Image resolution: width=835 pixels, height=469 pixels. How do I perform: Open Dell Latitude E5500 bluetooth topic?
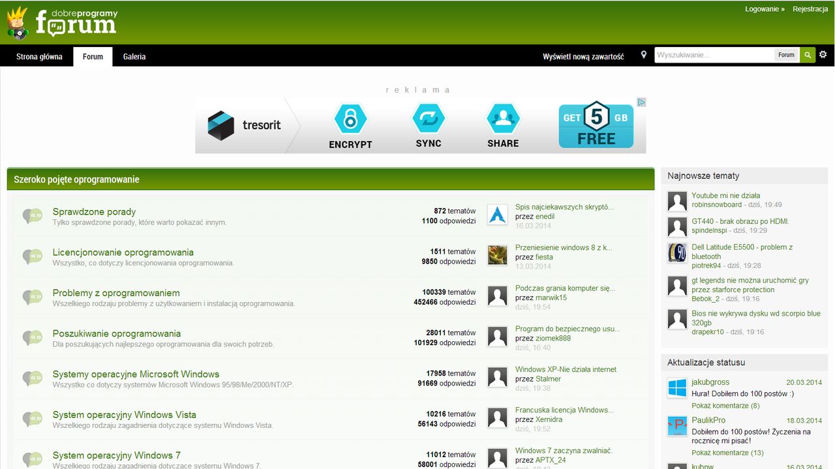[742, 252]
